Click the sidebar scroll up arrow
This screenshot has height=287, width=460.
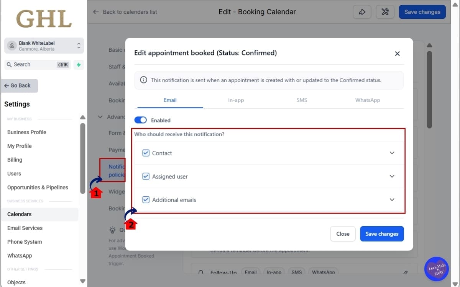point(82,117)
